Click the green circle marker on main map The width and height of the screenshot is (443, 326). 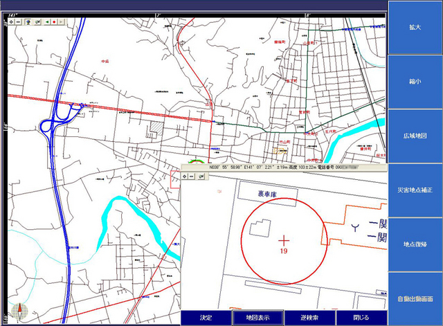(197, 161)
